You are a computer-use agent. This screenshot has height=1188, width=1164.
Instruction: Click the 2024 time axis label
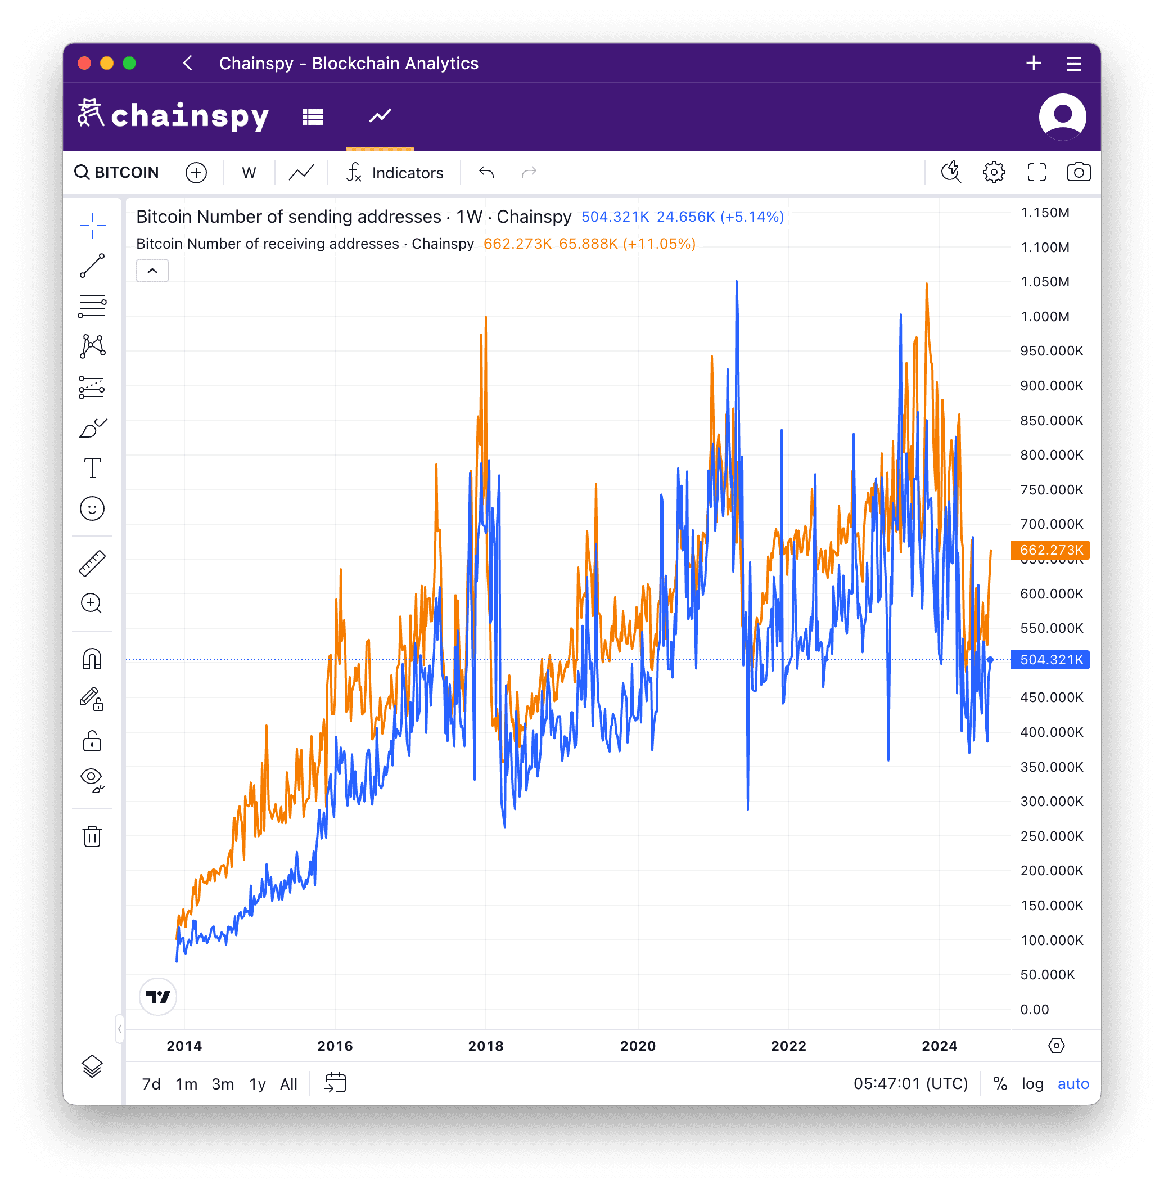[x=940, y=1046]
